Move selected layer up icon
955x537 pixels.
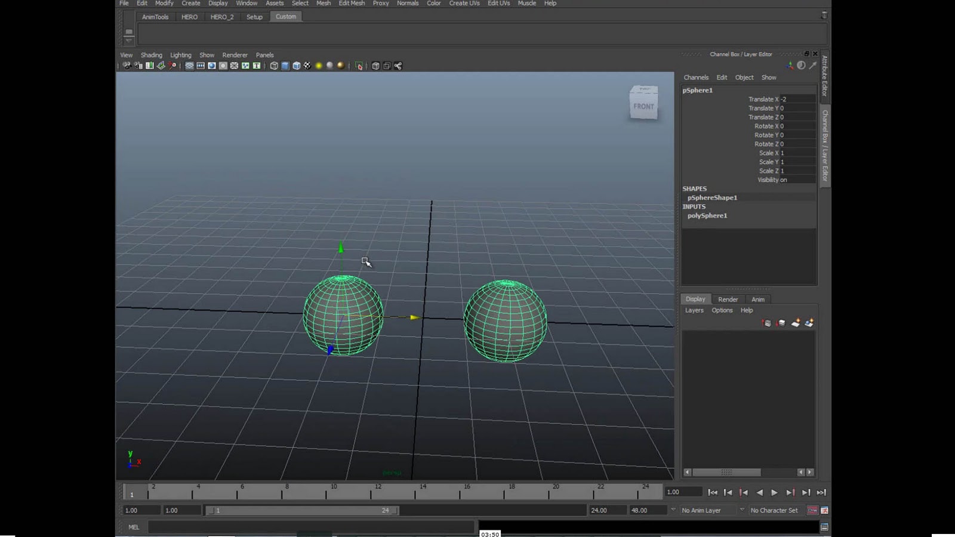click(x=767, y=323)
